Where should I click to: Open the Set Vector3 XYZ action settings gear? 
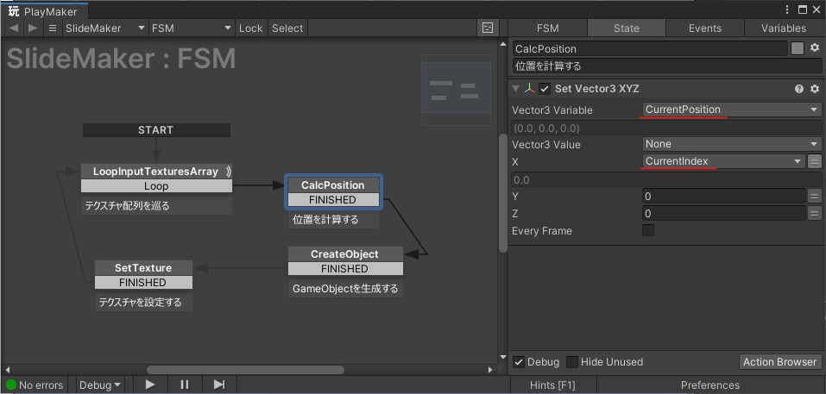point(815,89)
